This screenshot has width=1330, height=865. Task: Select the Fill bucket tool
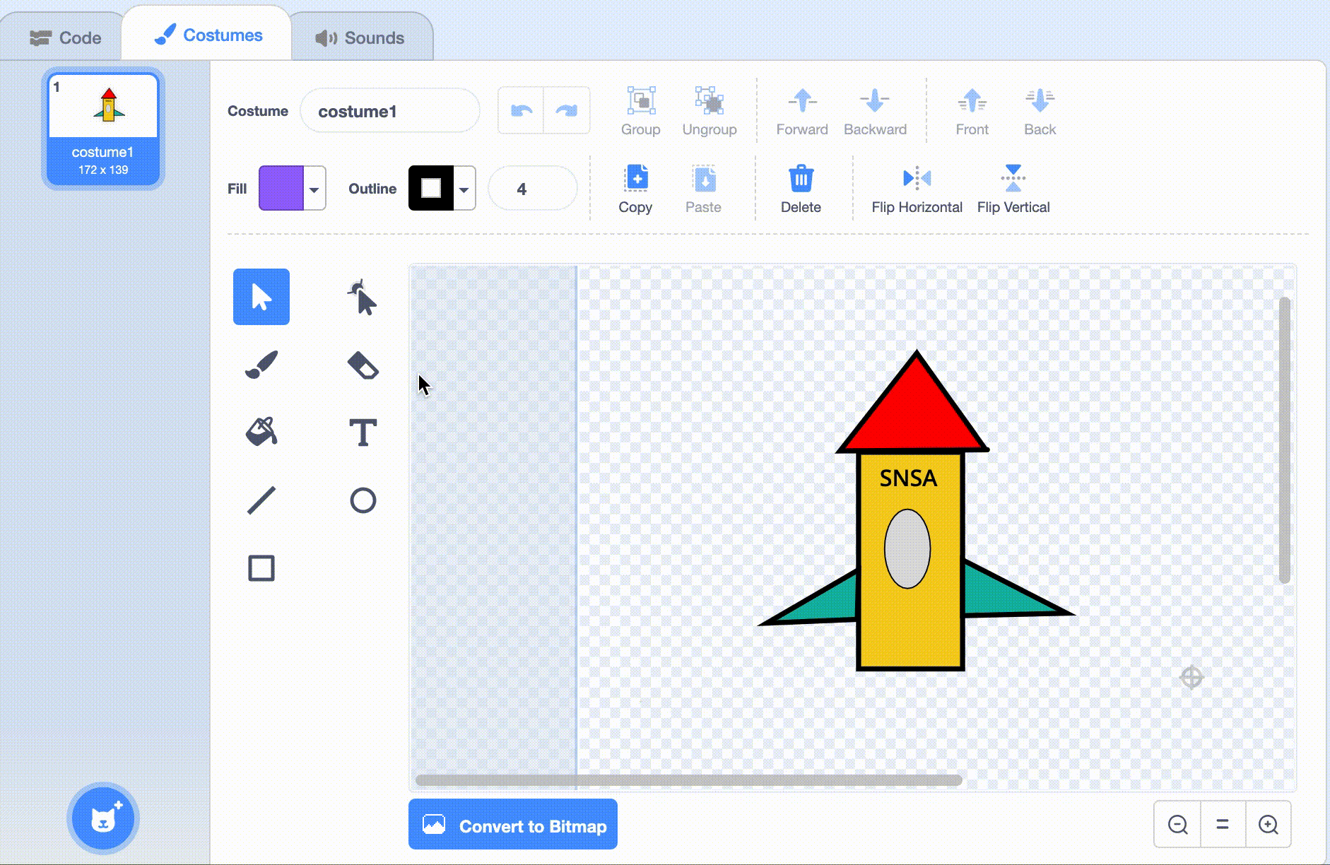pos(261,432)
